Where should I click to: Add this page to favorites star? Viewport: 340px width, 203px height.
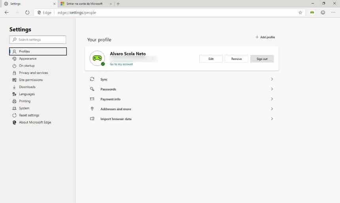point(300,13)
